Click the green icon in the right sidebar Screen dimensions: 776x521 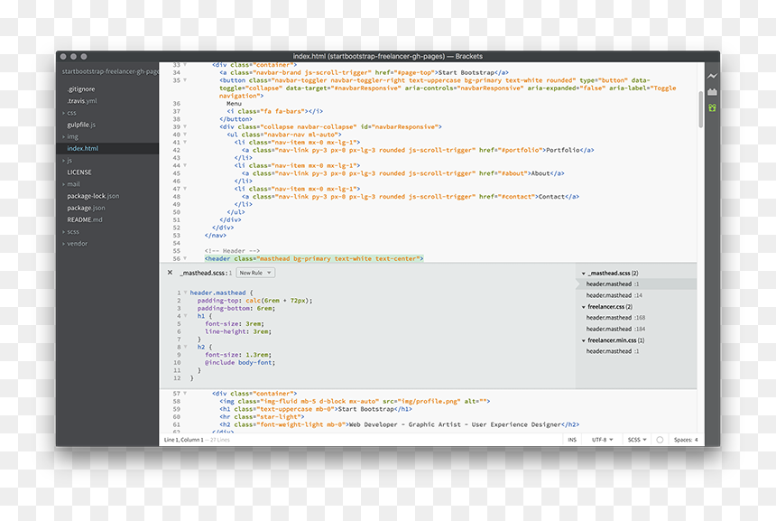tap(712, 107)
